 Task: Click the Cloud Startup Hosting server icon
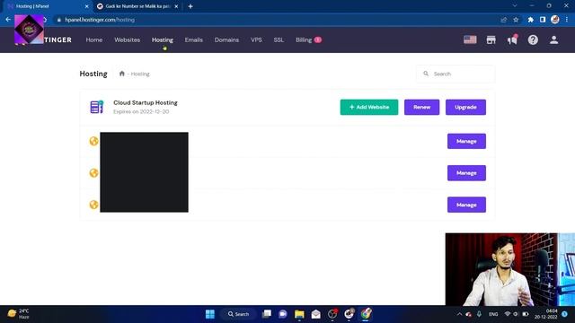(x=97, y=107)
